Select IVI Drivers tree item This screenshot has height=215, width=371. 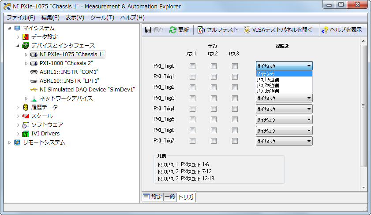coord(45,134)
